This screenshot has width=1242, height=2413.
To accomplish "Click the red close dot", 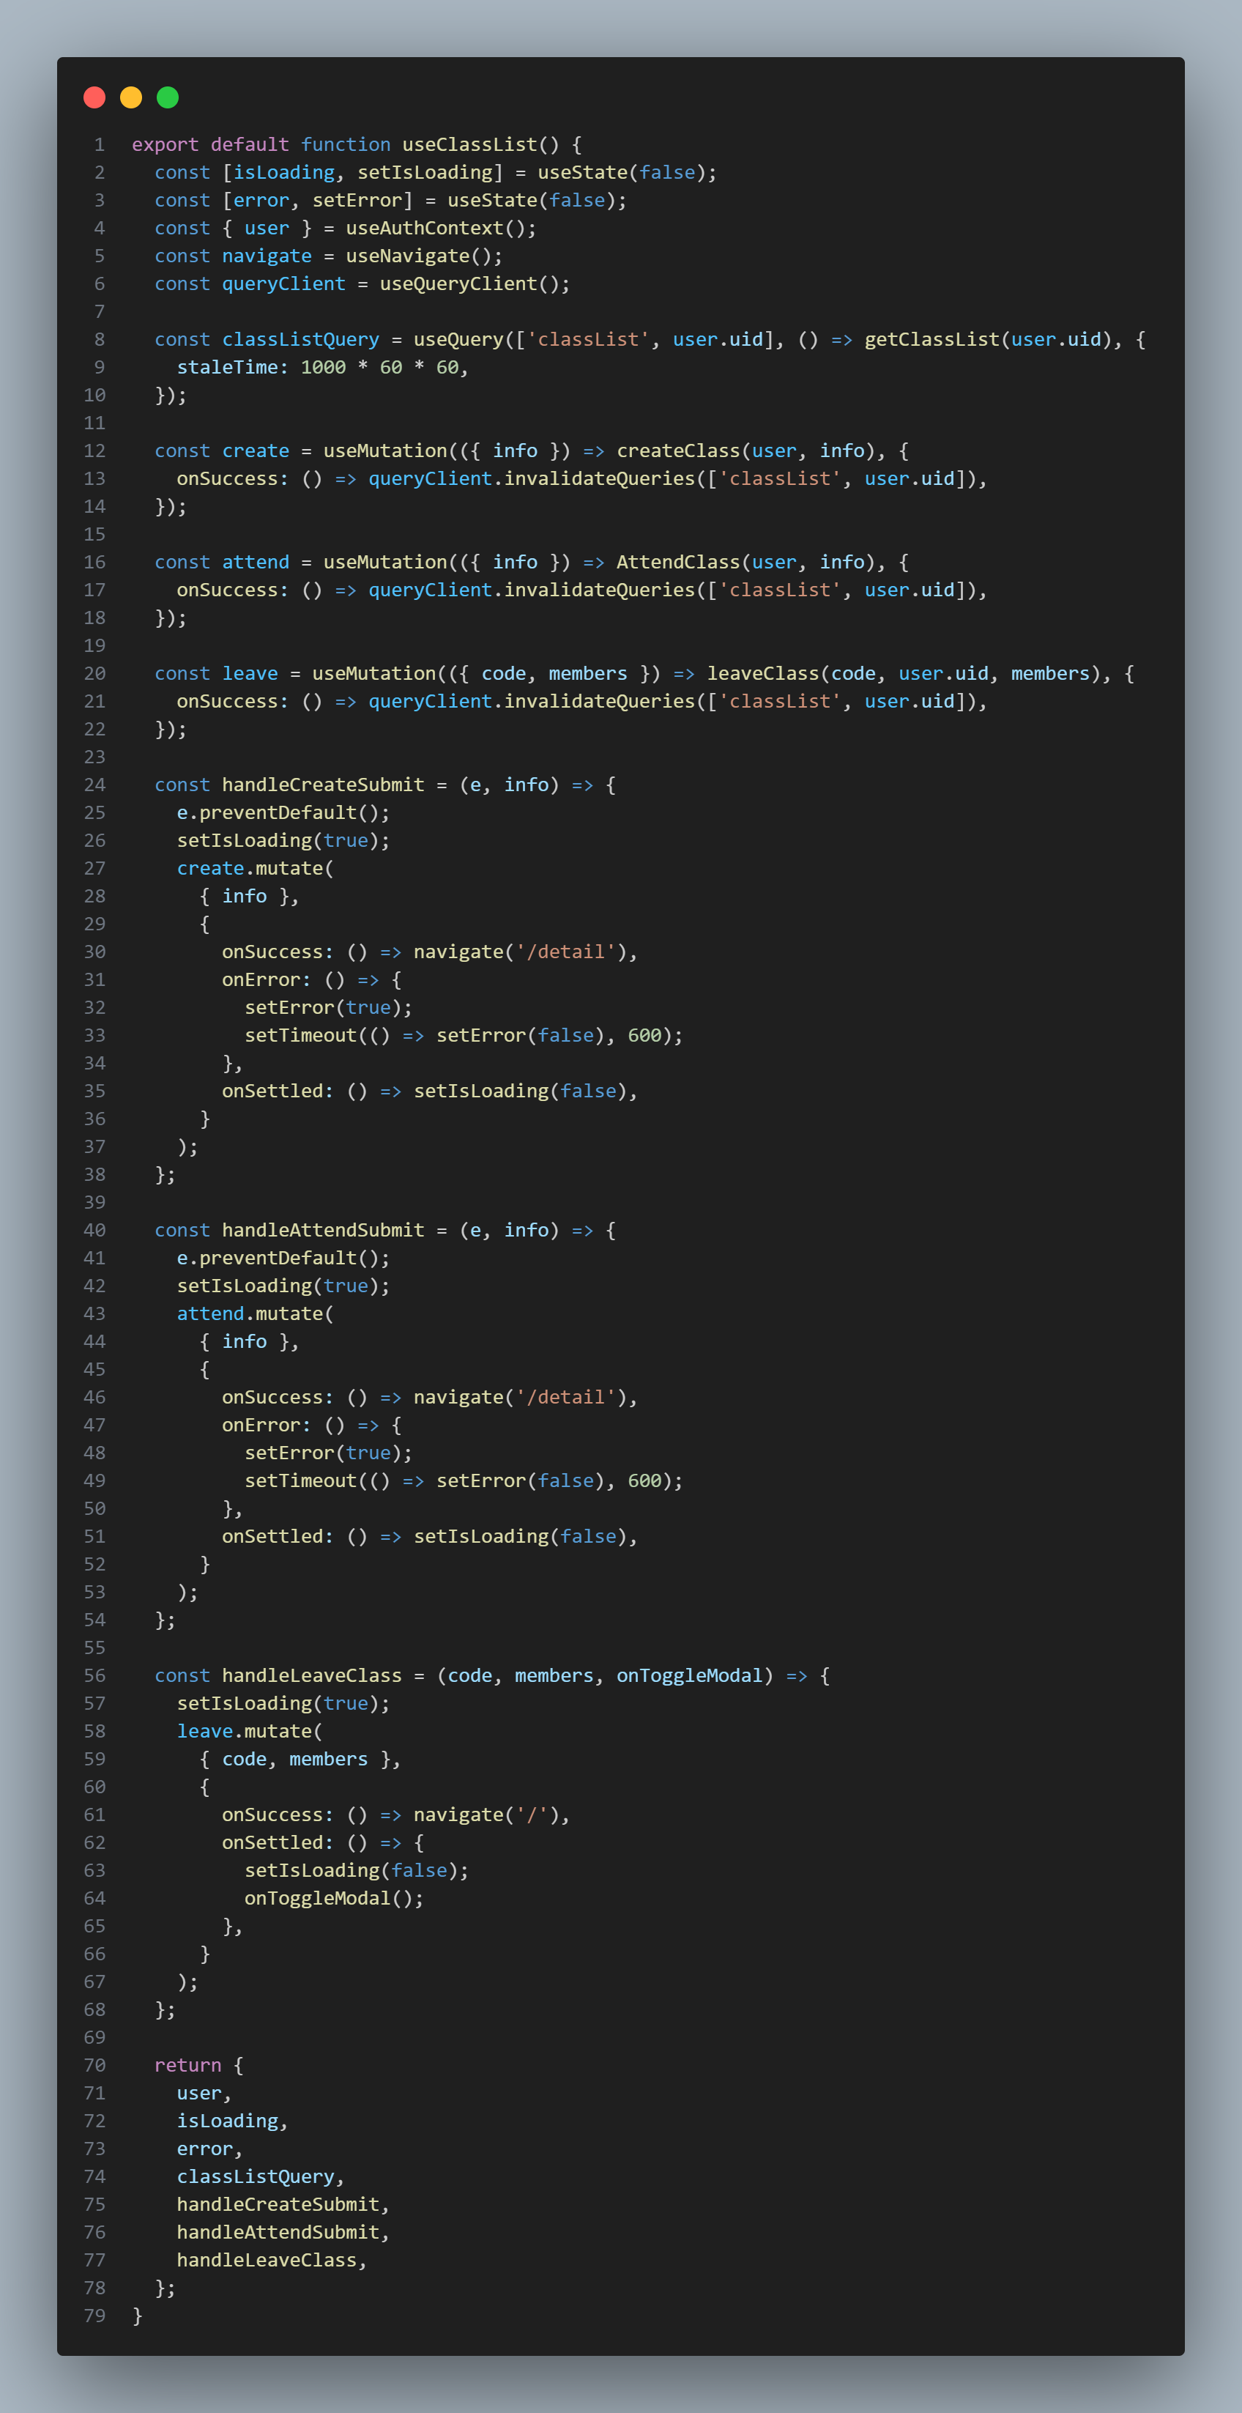I will (x=94, y=97).
